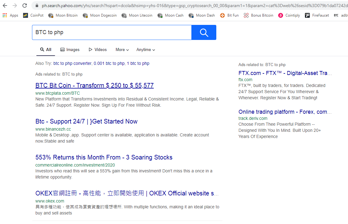The height and width of the screenshot is (224, 348).
Task: Open the Apps grid bookmark
Action: coord(10,15)
